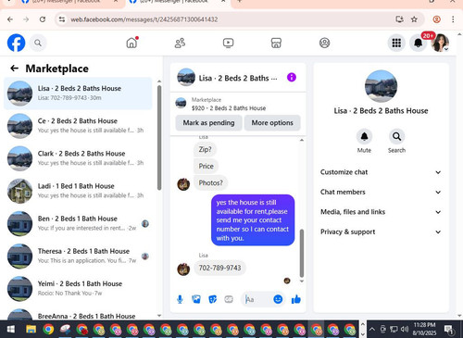Open the Groups icon in top navigation
This screenshot has width=463, height=338.
[x=324, y=43]
